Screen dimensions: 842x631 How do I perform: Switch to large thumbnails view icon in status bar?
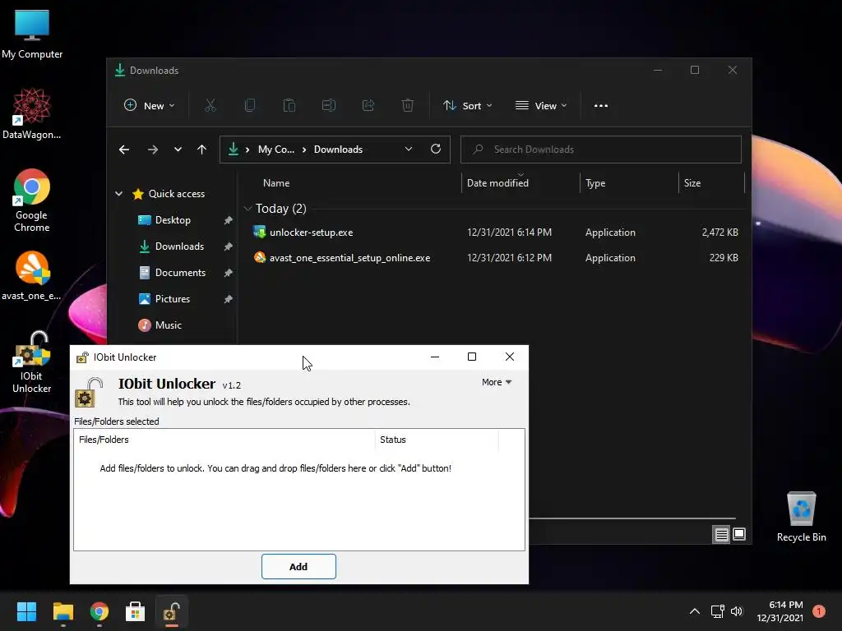pos(739,534)
